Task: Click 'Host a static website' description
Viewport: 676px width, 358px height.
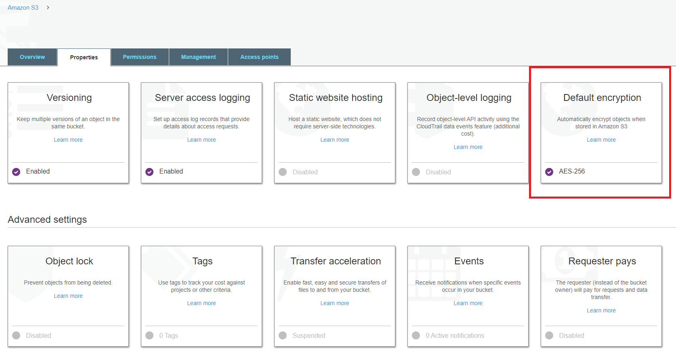Action: pyautogui.click(x=335, y=123)
